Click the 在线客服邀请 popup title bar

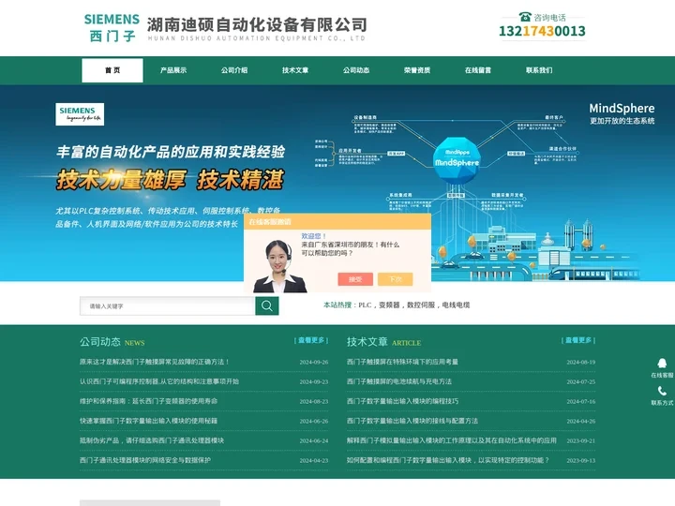[x=337, y=221]
